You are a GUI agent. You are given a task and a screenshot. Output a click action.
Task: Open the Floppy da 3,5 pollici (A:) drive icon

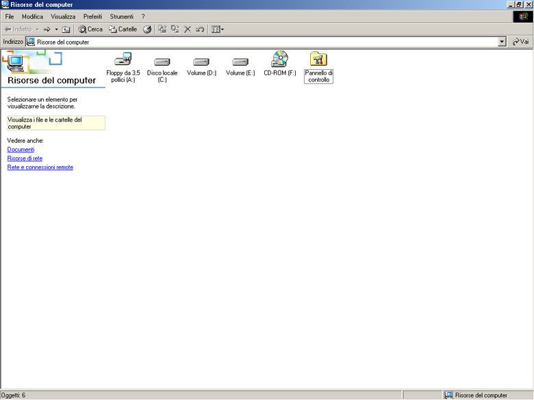tap(123, 60)
